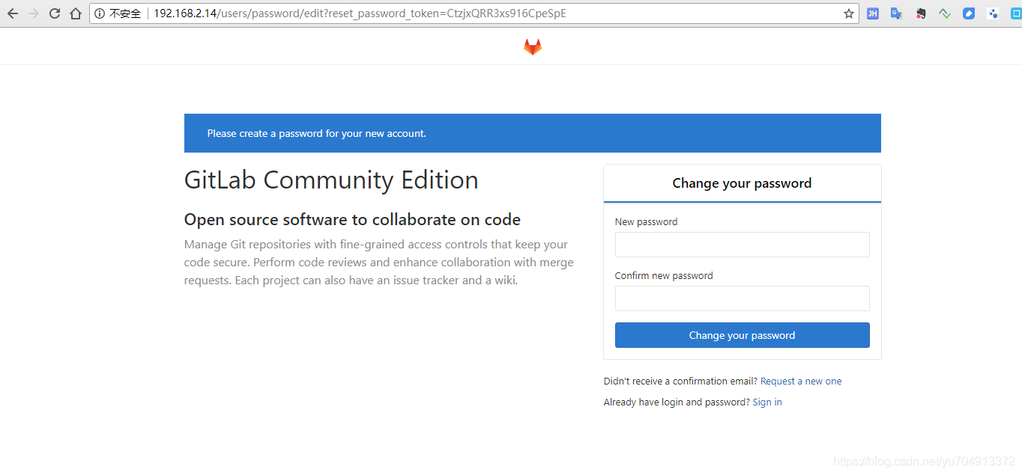Viewport: 1022px width, 475px height.
Task: Open the blue-green arrows extension icon
Action: coord(945,13)
